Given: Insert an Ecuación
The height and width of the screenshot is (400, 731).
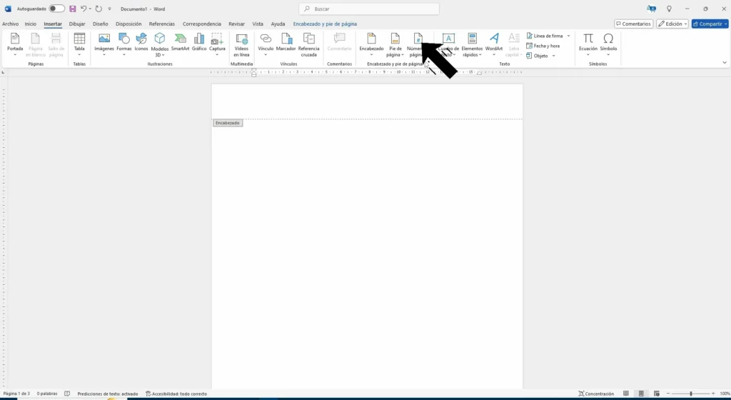Looking at the screenshot, I should [588, 44].
